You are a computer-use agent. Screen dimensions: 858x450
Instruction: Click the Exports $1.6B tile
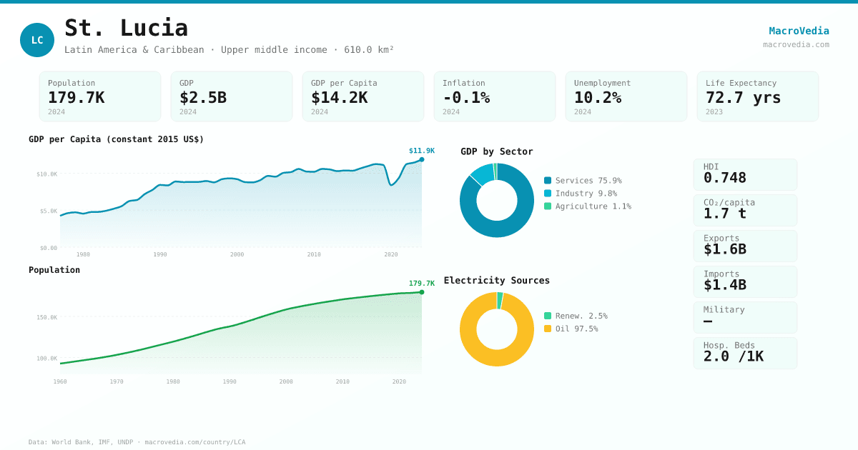tap(745, 246)
